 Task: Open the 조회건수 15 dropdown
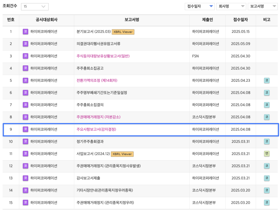[35, 7]
